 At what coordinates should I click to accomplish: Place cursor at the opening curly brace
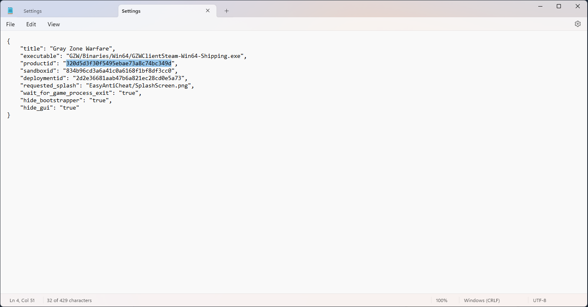point(9,41)
